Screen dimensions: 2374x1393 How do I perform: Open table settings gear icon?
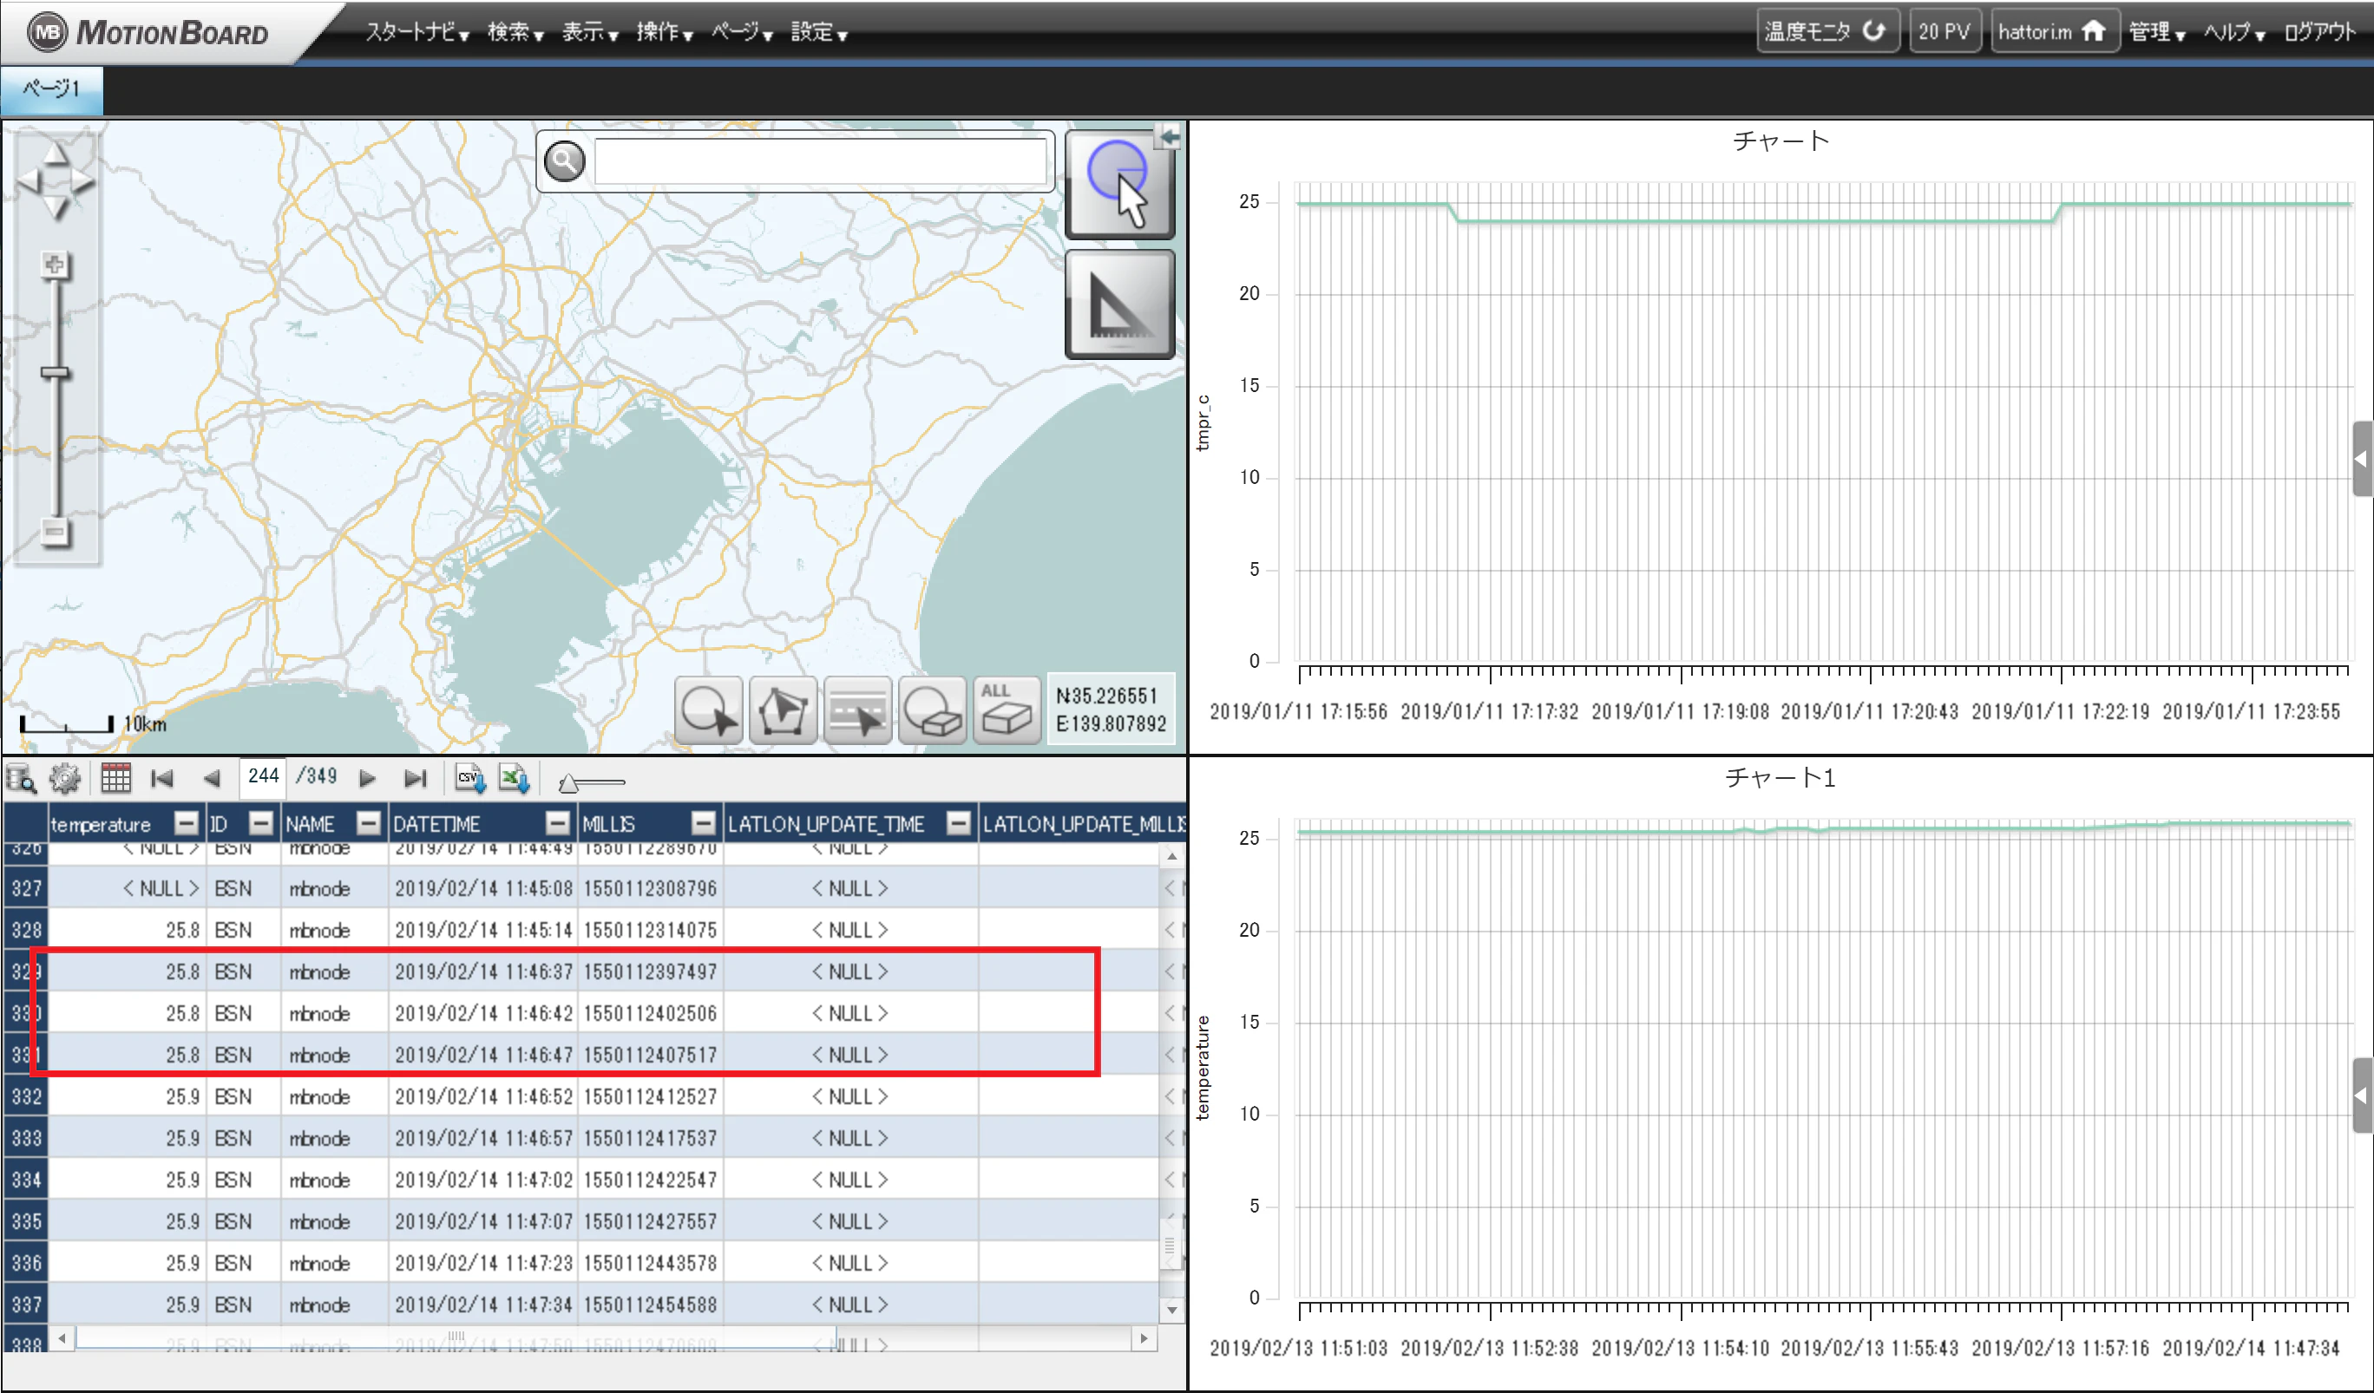click(x=65, y=779)
